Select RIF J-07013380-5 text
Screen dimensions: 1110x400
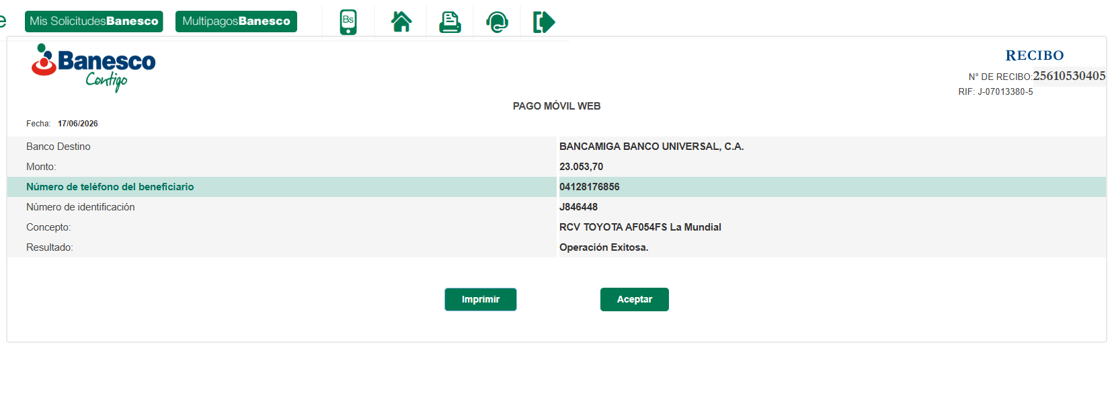pyautogui.click(x=996, y=92)
